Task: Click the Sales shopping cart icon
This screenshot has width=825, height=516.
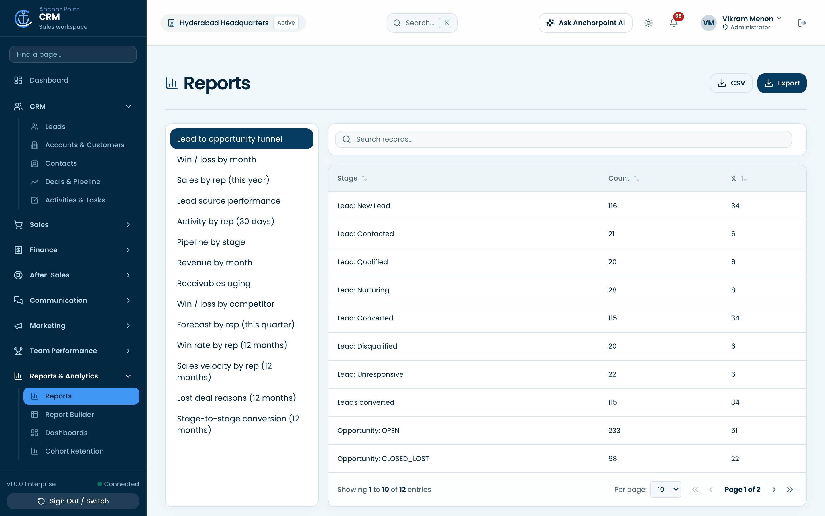Action: (x=18, y=224)
